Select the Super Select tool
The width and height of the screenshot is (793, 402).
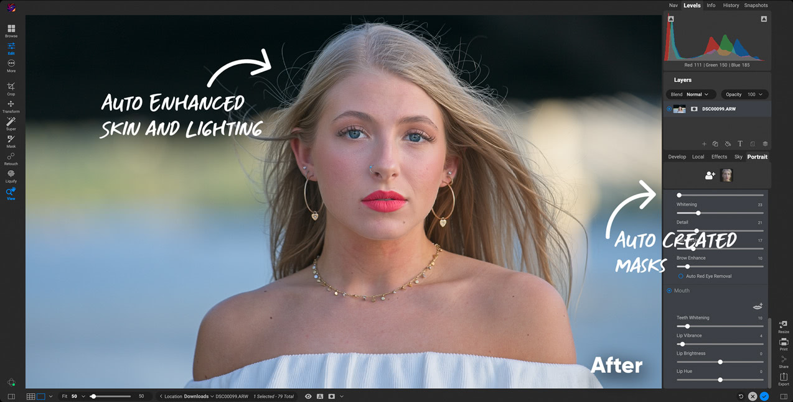point(11,124)
